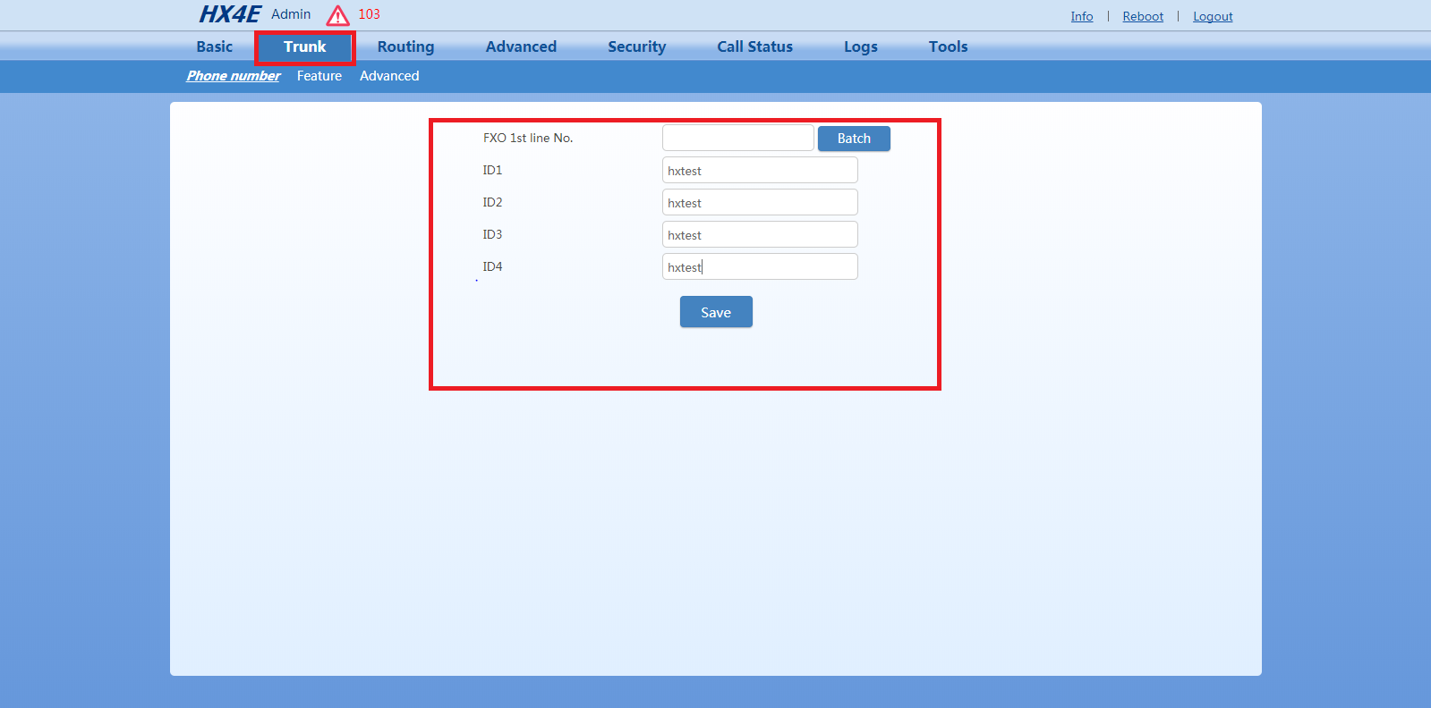The height and width of the screenshot is (708, 1431).
Task: Open the Feature submenu
Action: (319, 76)
